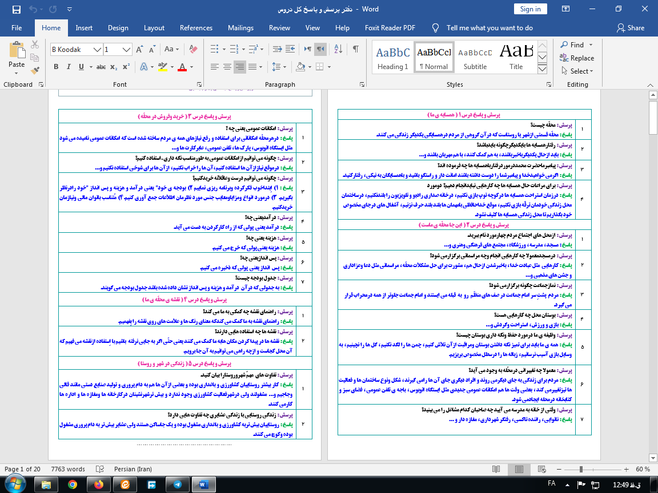Screen dimensions: 658x493
Task: Open Firefox from the taskbar
Action: 99,484
